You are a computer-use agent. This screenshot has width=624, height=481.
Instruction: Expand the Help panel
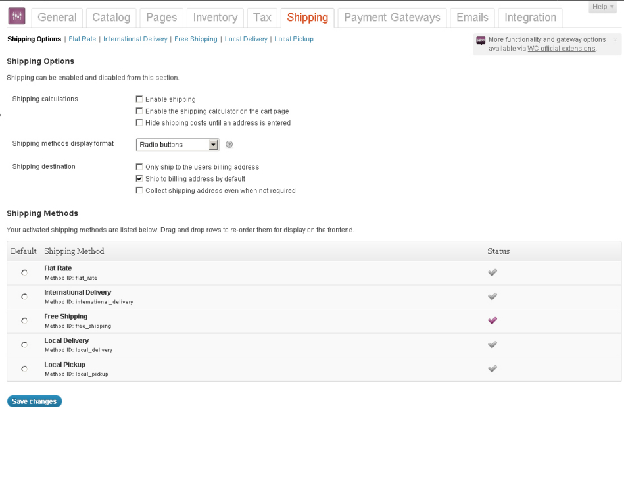[602, 6]
